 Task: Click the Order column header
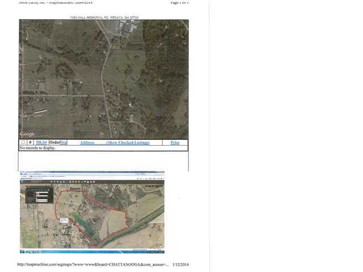(x=54, y=142)
